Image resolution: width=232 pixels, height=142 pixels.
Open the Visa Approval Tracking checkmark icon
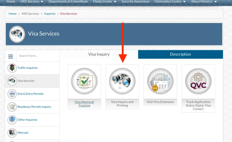(x=84, y=81)
